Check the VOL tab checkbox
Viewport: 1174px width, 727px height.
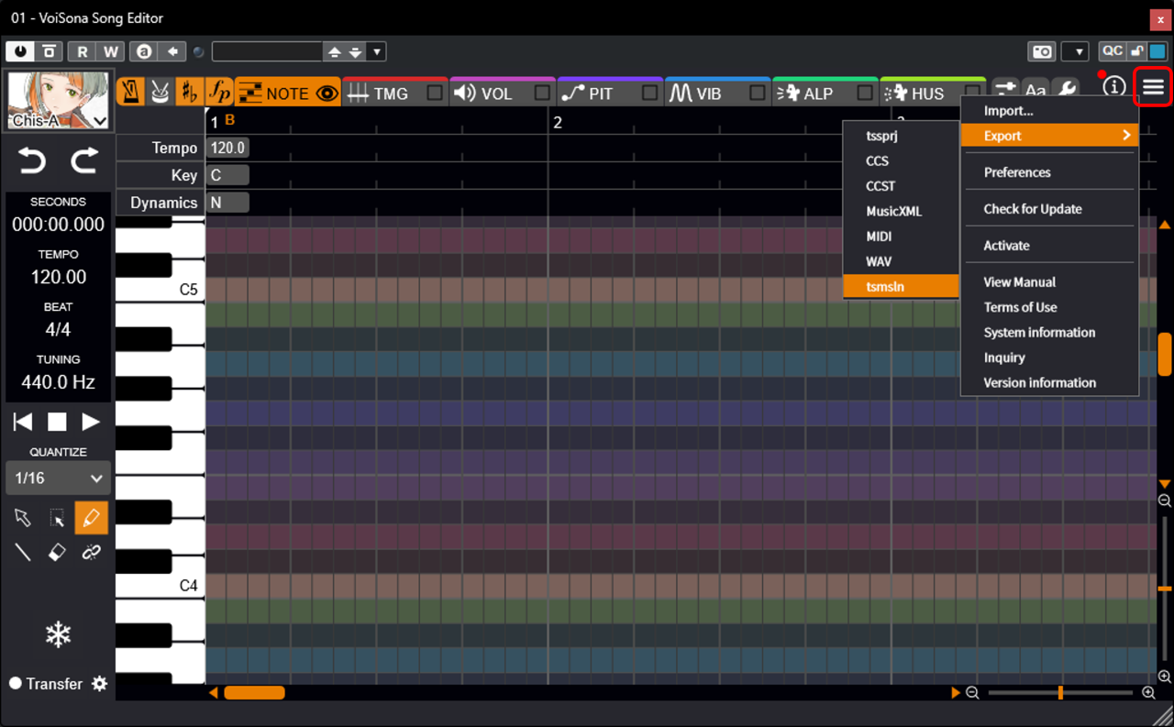[x=542, y=93]
